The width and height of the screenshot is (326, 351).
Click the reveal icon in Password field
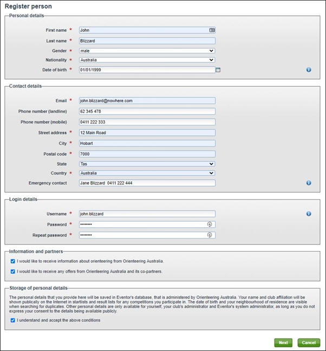click(x=210, y=224)
